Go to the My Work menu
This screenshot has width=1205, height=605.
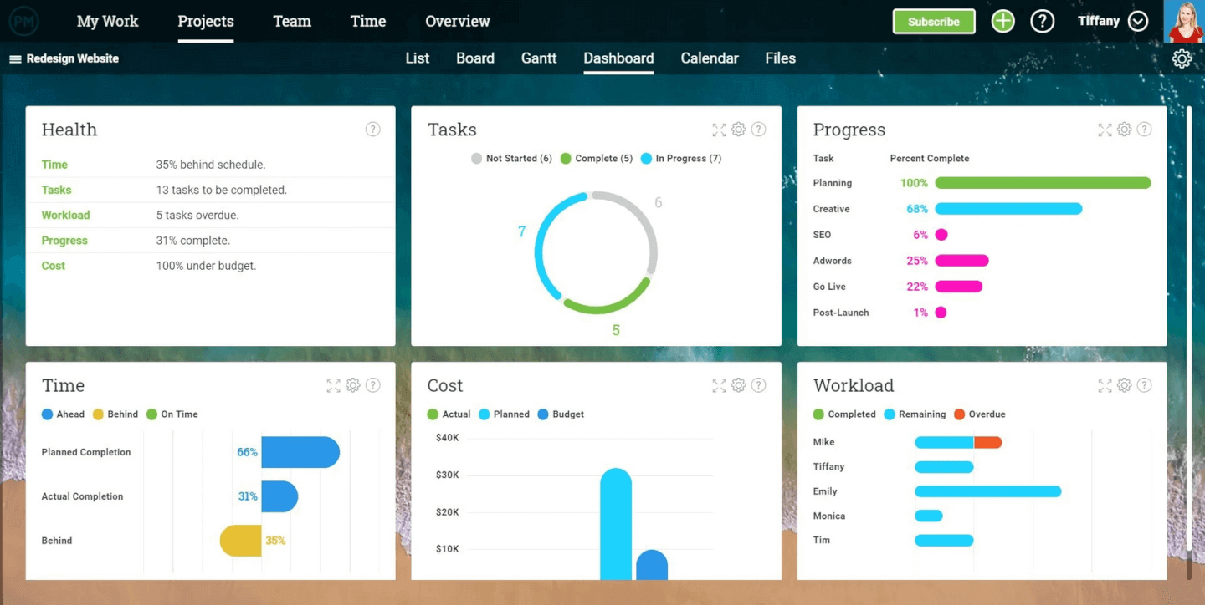click(x=108, y=22)
